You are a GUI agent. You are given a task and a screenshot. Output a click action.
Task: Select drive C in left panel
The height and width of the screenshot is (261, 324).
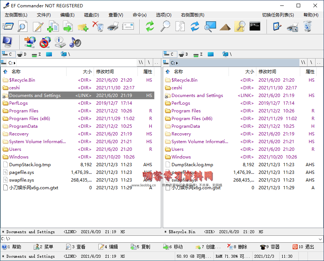point(8,54)
